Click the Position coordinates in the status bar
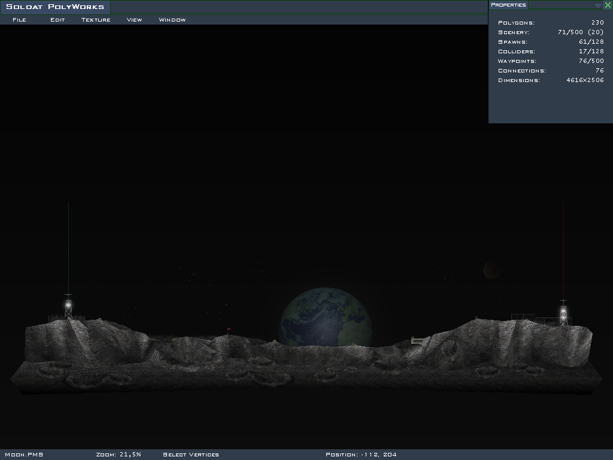The height and width of the screenshot is (460, 613). [361, 455]
